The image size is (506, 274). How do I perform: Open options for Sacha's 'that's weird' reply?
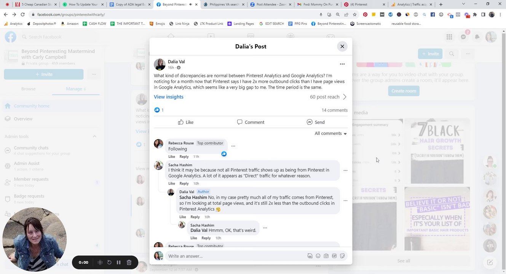pyautogui.click(x=265, y=228)
